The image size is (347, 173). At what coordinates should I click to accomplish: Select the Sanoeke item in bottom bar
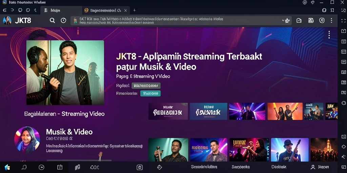[241, 167]
